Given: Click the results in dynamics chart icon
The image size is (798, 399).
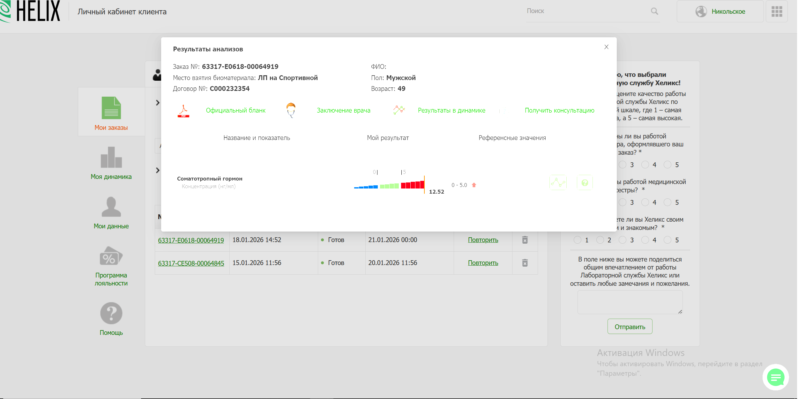Looking at the screenshot, I should point(399,110).
